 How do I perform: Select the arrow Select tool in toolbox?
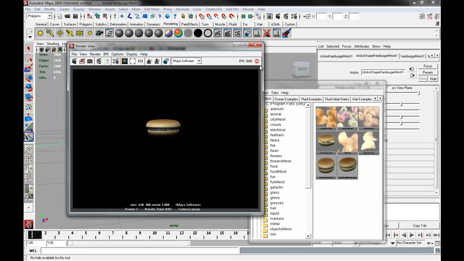point(29,48)
